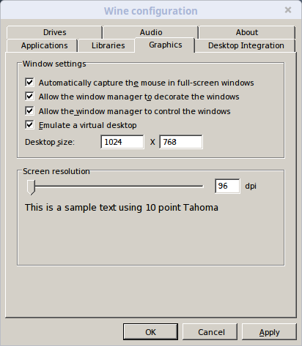
Task: Click the right end of the dpi slider track
Action: 202,187
